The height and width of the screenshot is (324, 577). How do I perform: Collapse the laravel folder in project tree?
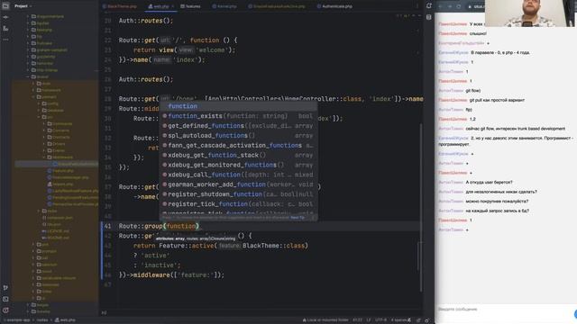28,76
